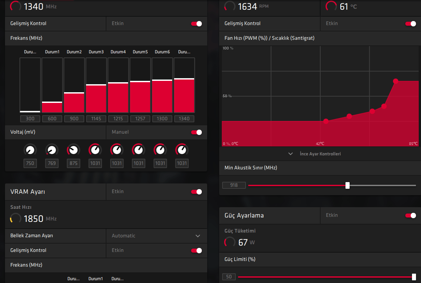Click the 67 W power consumption gauge

tap(230, 242)
